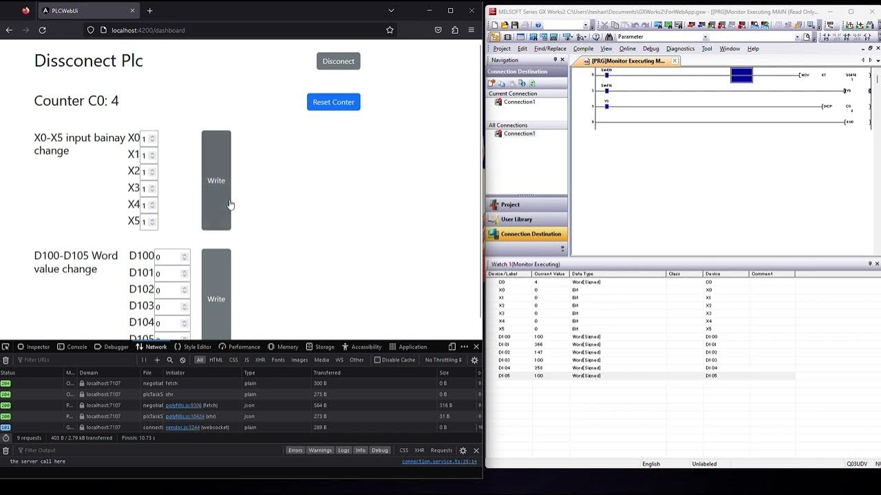Click the X3 number stepper
The height and width of the screenshot is (495, 881).
[152, 188]
